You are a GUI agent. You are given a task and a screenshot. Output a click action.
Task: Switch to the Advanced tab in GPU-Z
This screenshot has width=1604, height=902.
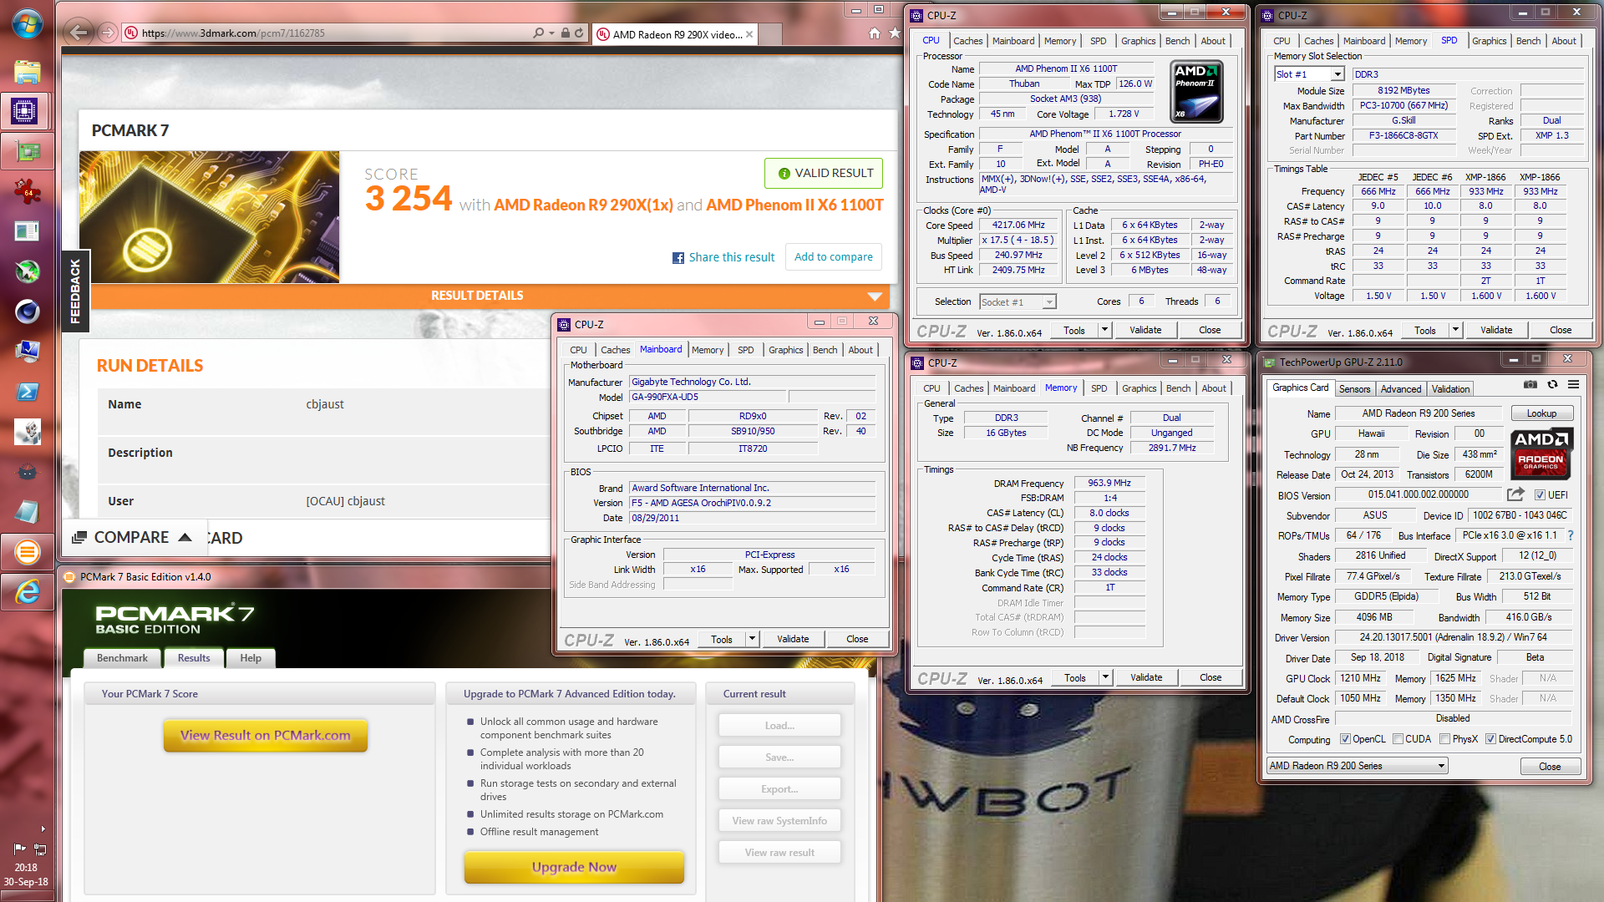1401,389
